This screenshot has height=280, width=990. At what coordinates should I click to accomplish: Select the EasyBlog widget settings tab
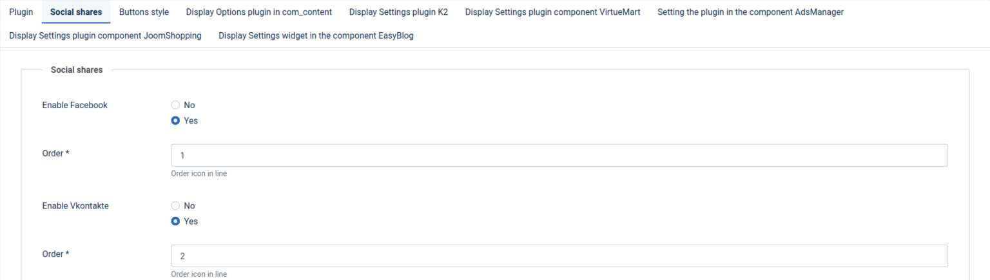[316, 36]
